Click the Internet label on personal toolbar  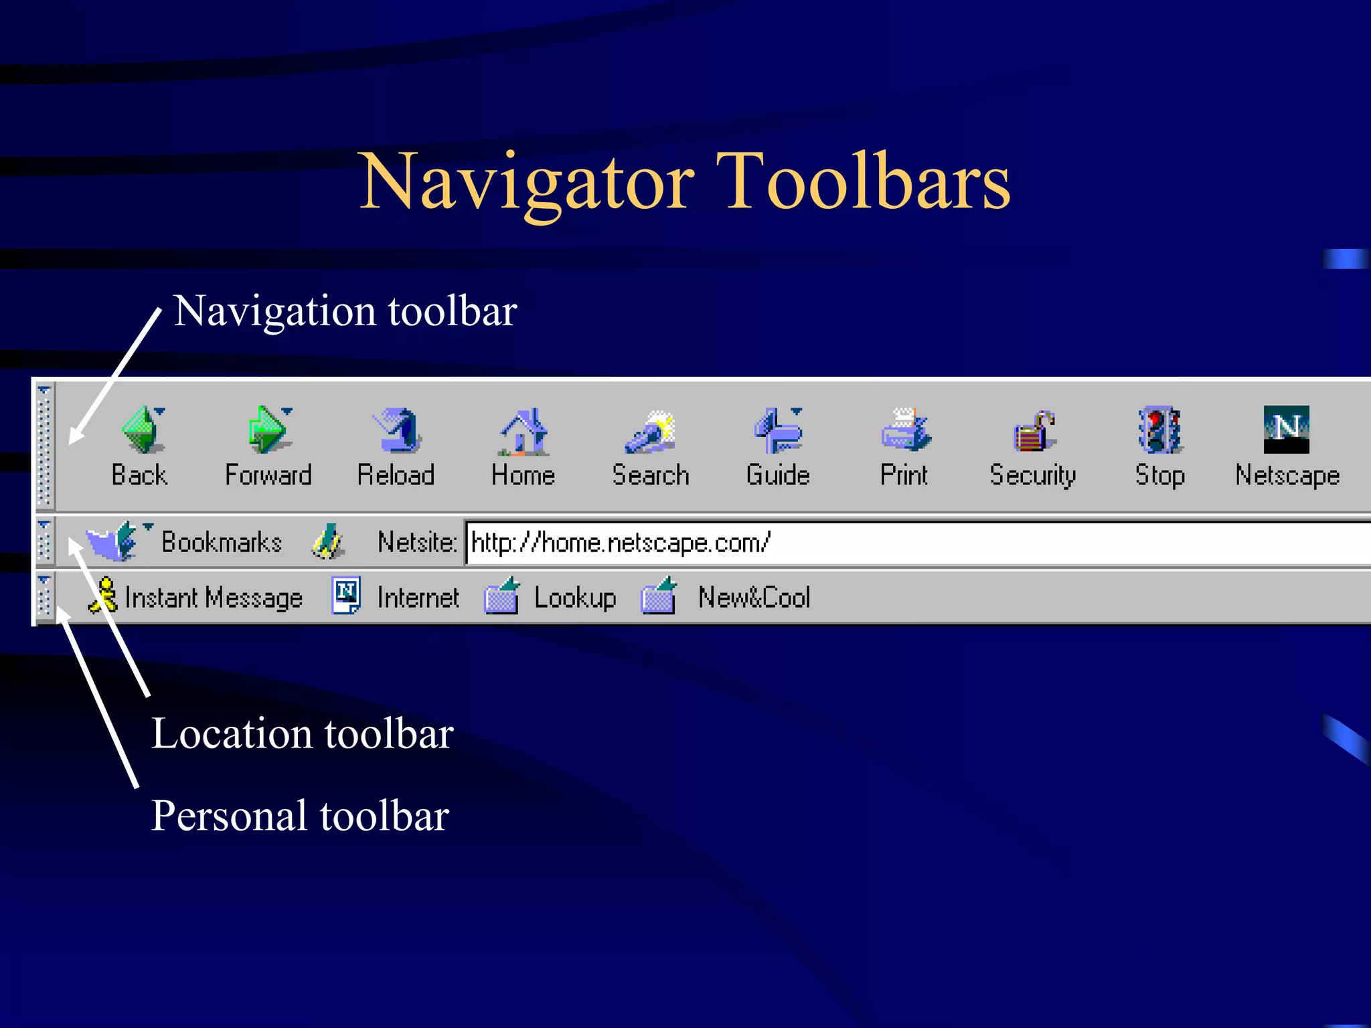point(418,598)
